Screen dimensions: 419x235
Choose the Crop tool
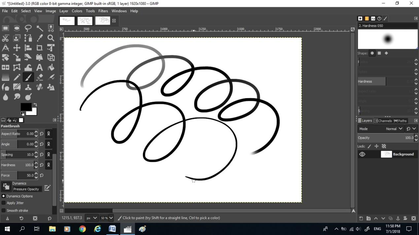(x=40, y=48)
